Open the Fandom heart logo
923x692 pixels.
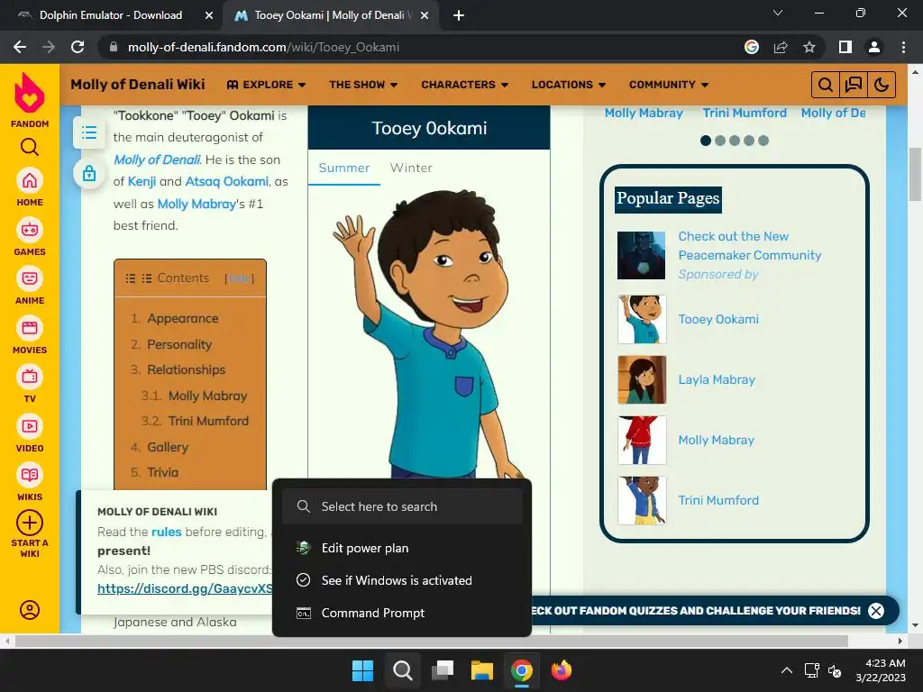[30, 93]
